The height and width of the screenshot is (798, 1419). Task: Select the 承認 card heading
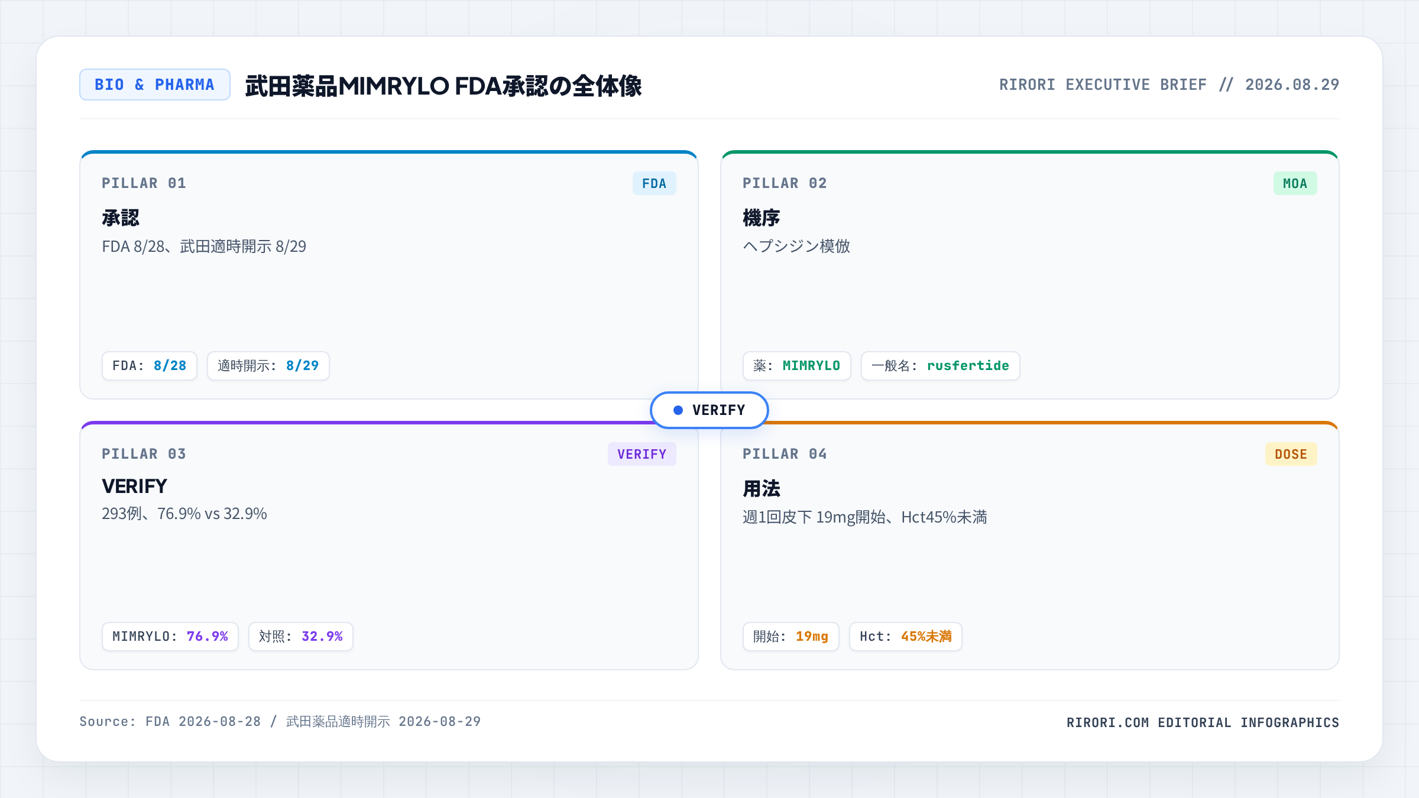coord(121,218)
